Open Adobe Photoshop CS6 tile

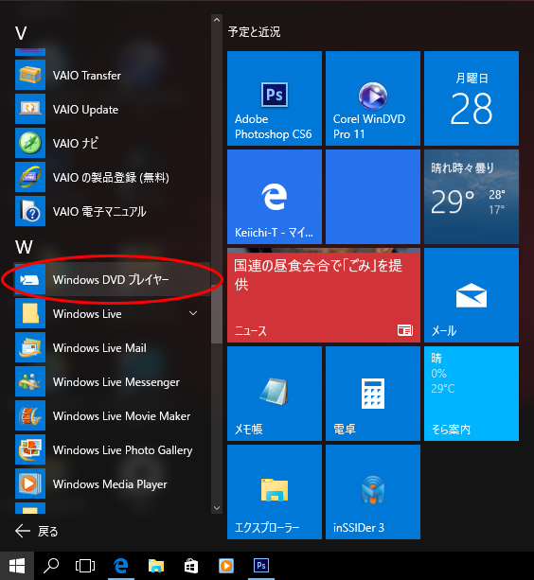(275, 98)
